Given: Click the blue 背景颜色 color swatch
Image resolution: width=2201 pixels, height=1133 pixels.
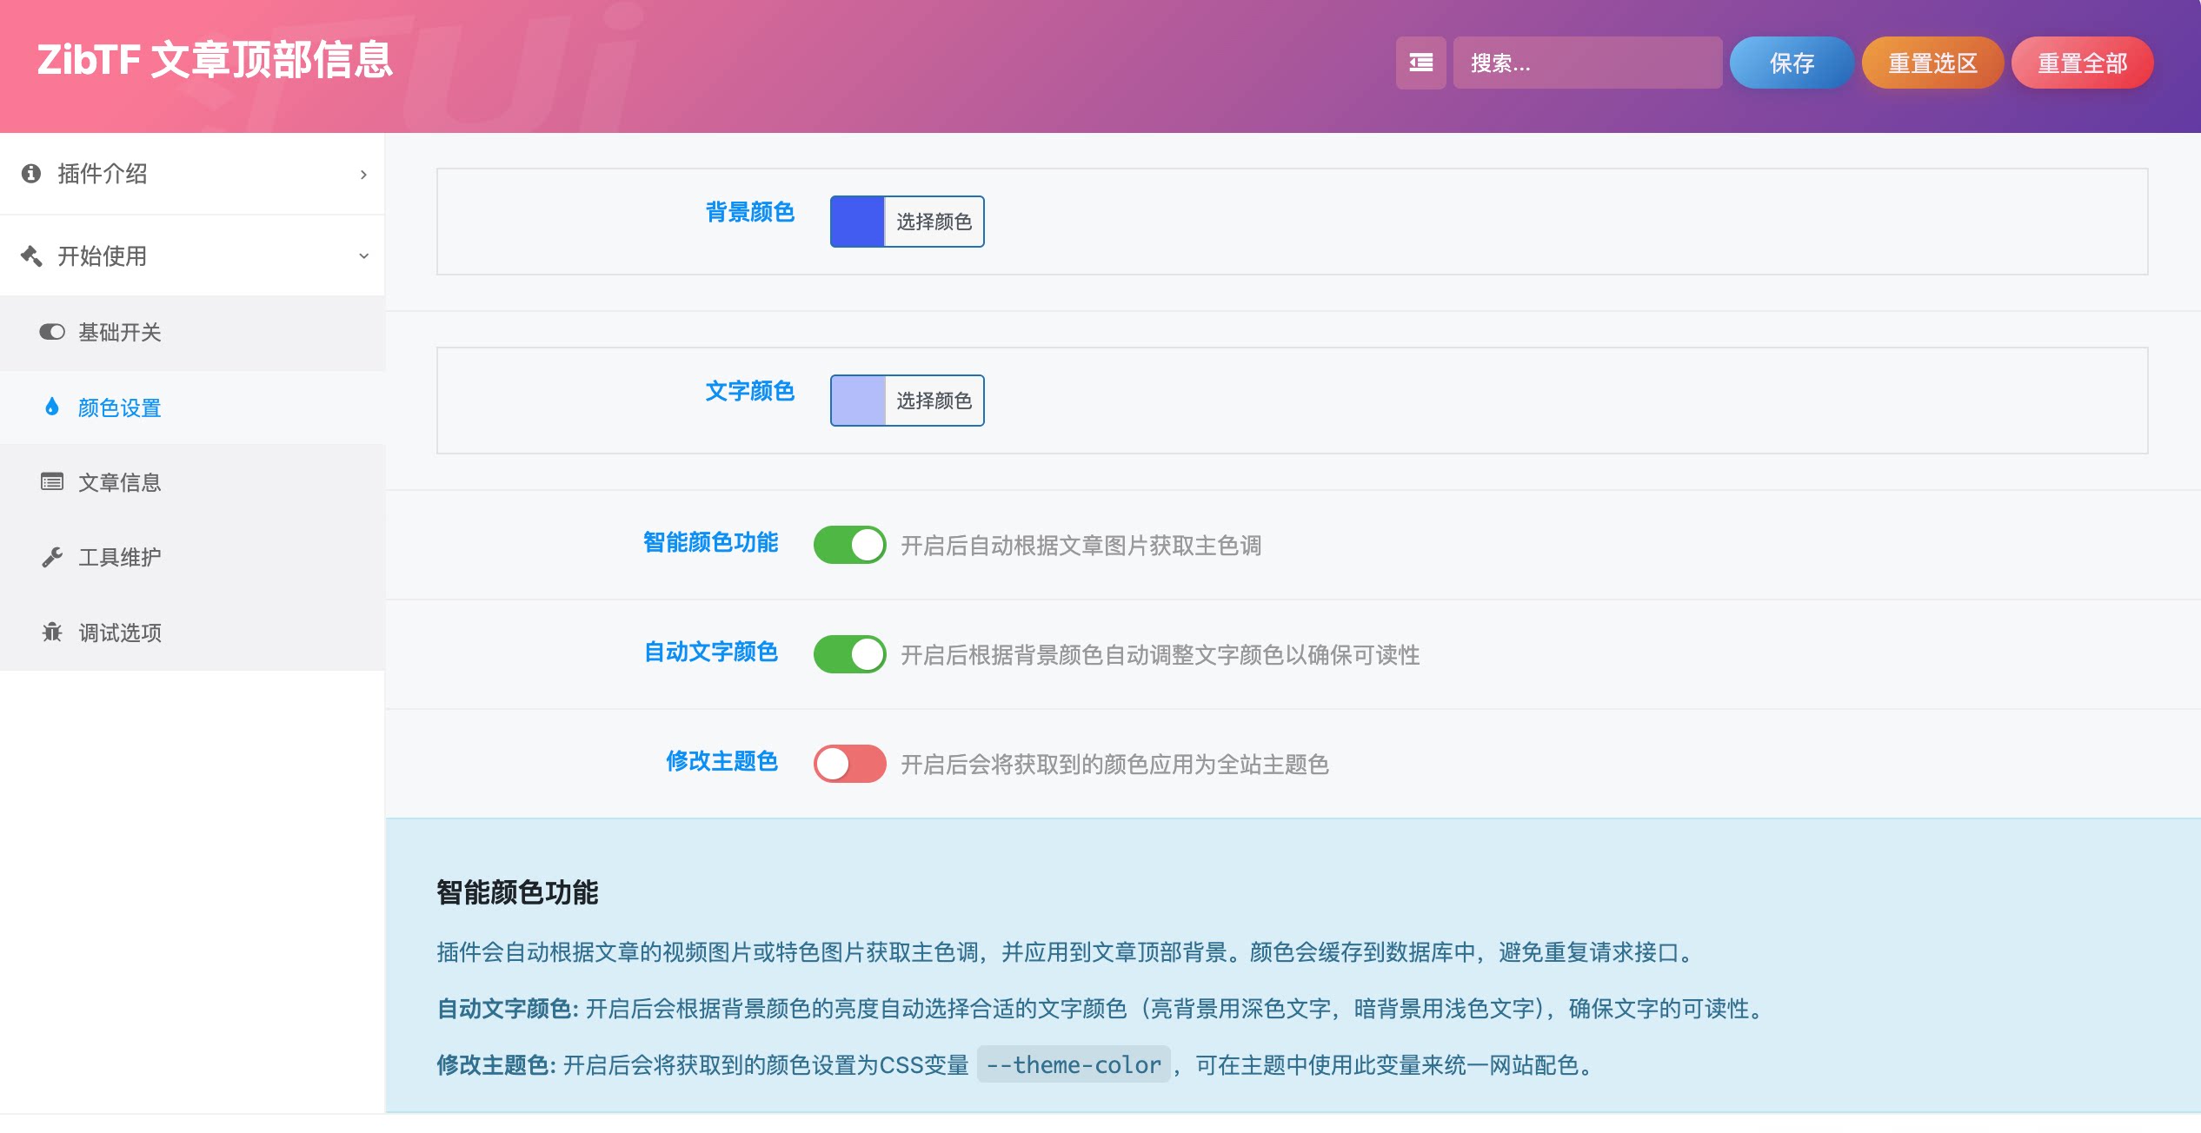Looking at the screenshot, I should [x=857, y=222].
